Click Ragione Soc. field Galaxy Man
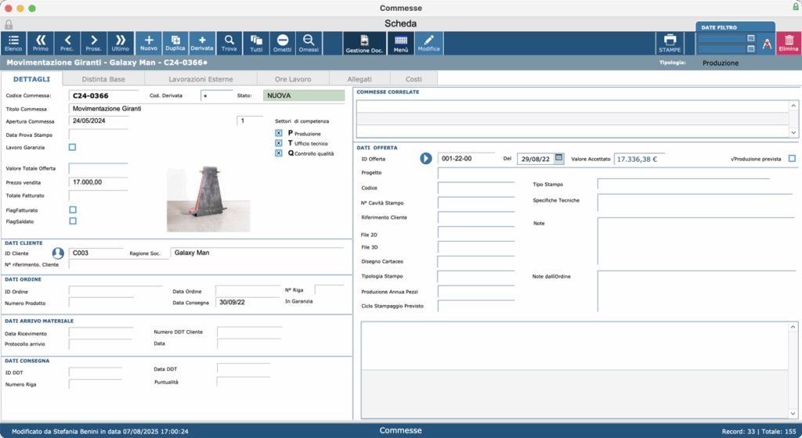 coord(257,253)
